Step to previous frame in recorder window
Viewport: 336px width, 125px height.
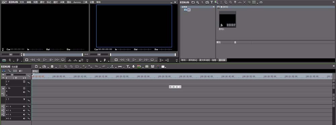127,60
